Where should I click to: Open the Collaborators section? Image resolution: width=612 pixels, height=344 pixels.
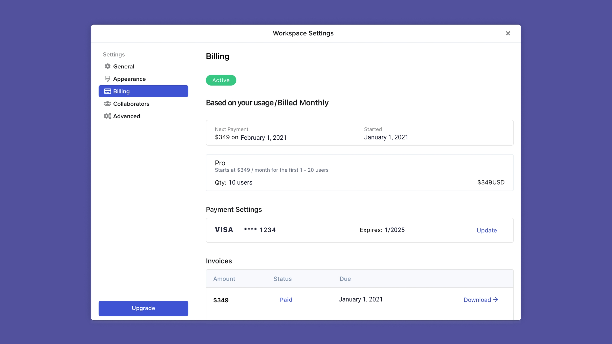[131, 104]
